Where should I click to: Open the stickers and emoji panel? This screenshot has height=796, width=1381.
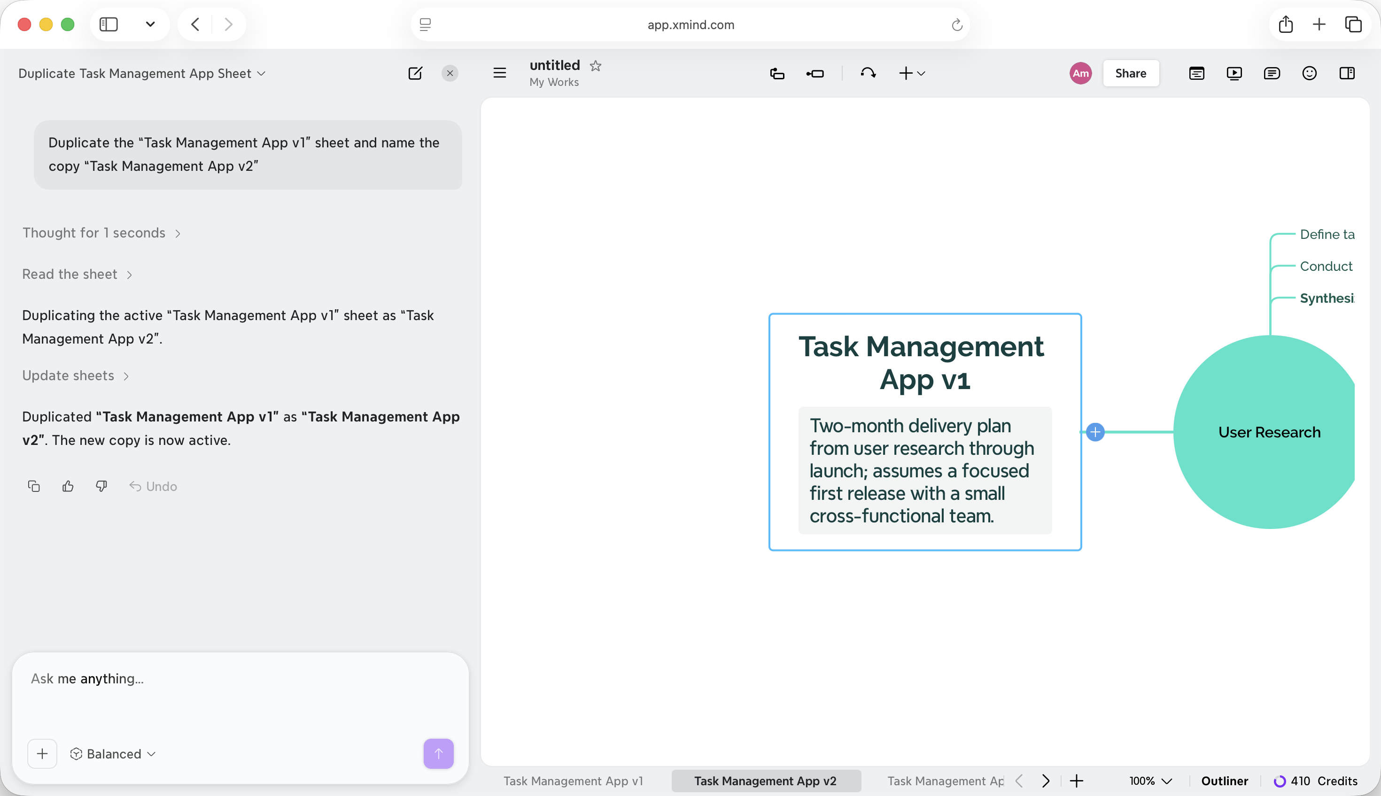click(1309, 73)
